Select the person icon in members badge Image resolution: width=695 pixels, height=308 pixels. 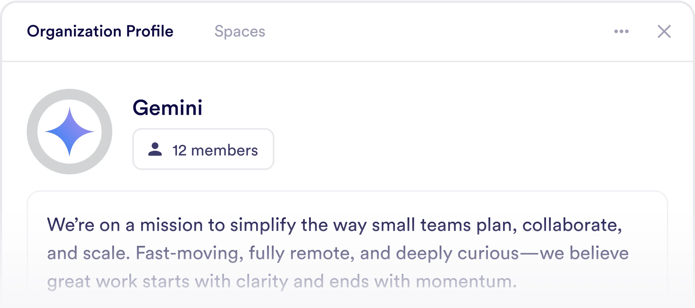[x=155, y=149]
